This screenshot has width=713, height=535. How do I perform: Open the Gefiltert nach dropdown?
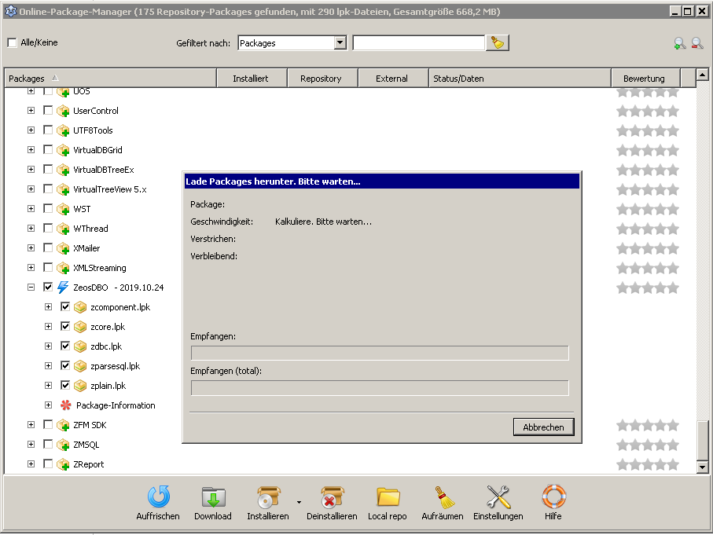click(340, 43)
